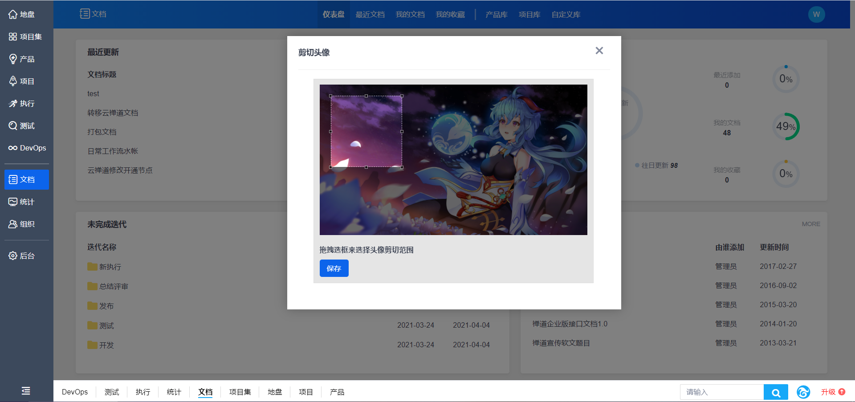Collapse the sidebar menu icon
Viewport: 855px width, 402px height.
pos(26,391)
